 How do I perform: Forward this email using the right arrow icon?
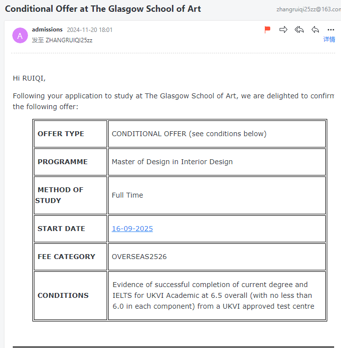(283, 29)
